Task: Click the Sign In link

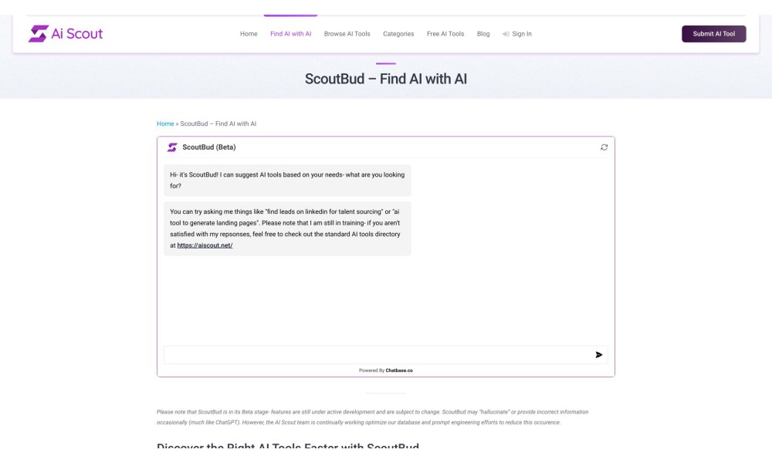Action: [521, 34]
